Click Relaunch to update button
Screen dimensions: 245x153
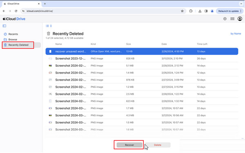(x=228, y=11)
